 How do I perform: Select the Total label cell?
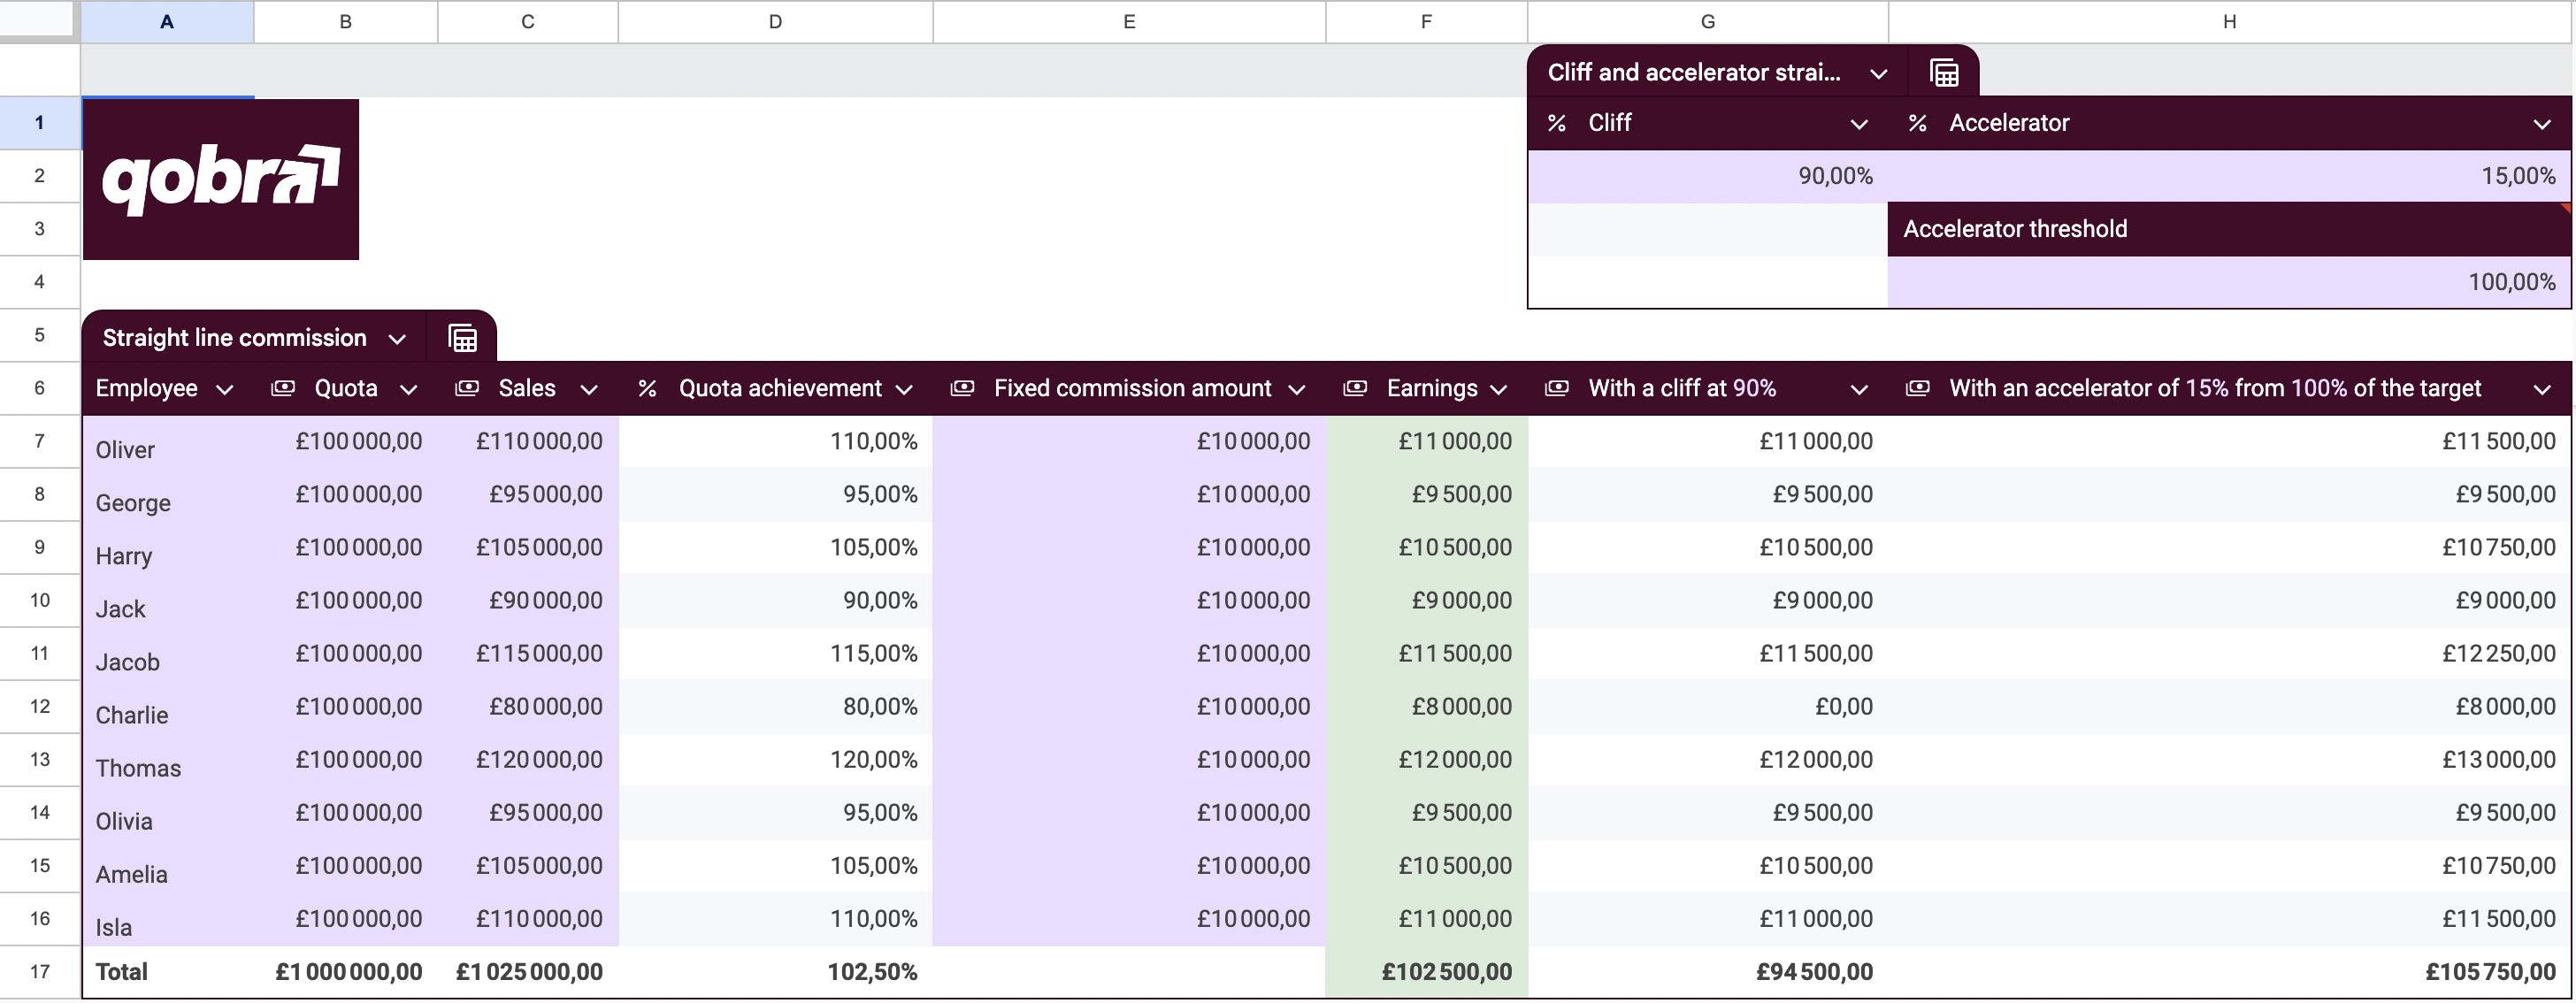click(167, 971)
